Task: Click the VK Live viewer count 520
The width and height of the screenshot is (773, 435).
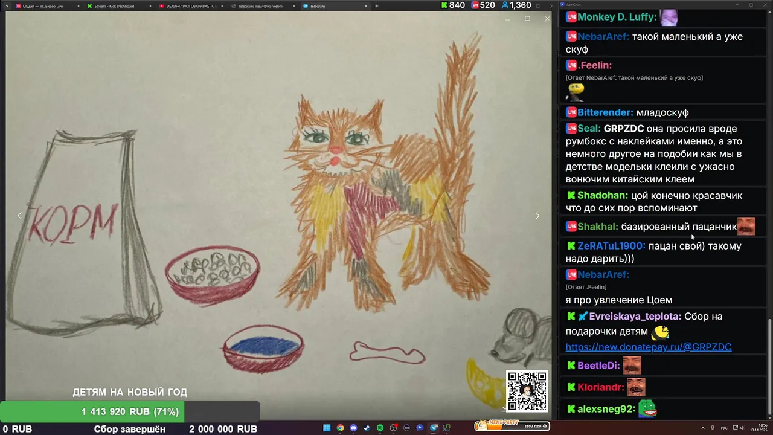Action: [483, 5]
